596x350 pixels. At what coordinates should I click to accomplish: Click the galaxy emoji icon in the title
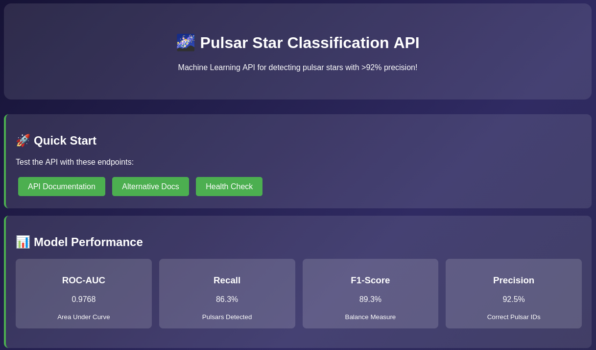click(x=186, y=43)
